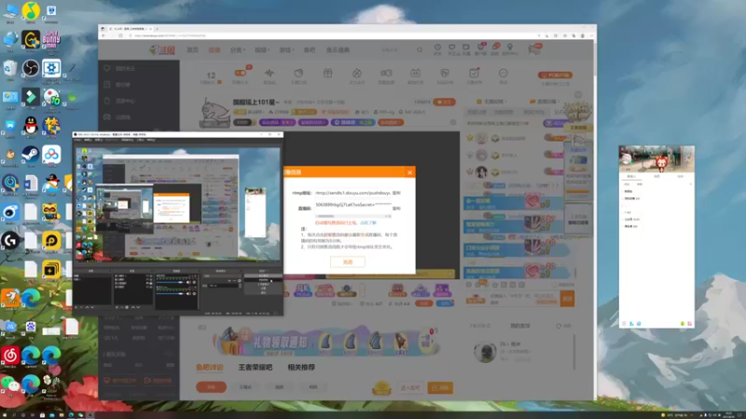Viewport: 746px width, 419px height.
Task: Click 关闭 button in stream info dialog
Action: point(348,262)
